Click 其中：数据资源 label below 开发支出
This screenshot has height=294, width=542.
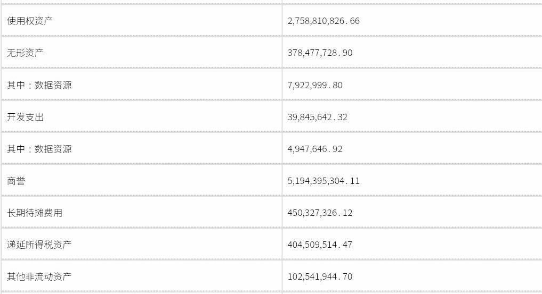(39, 149)
